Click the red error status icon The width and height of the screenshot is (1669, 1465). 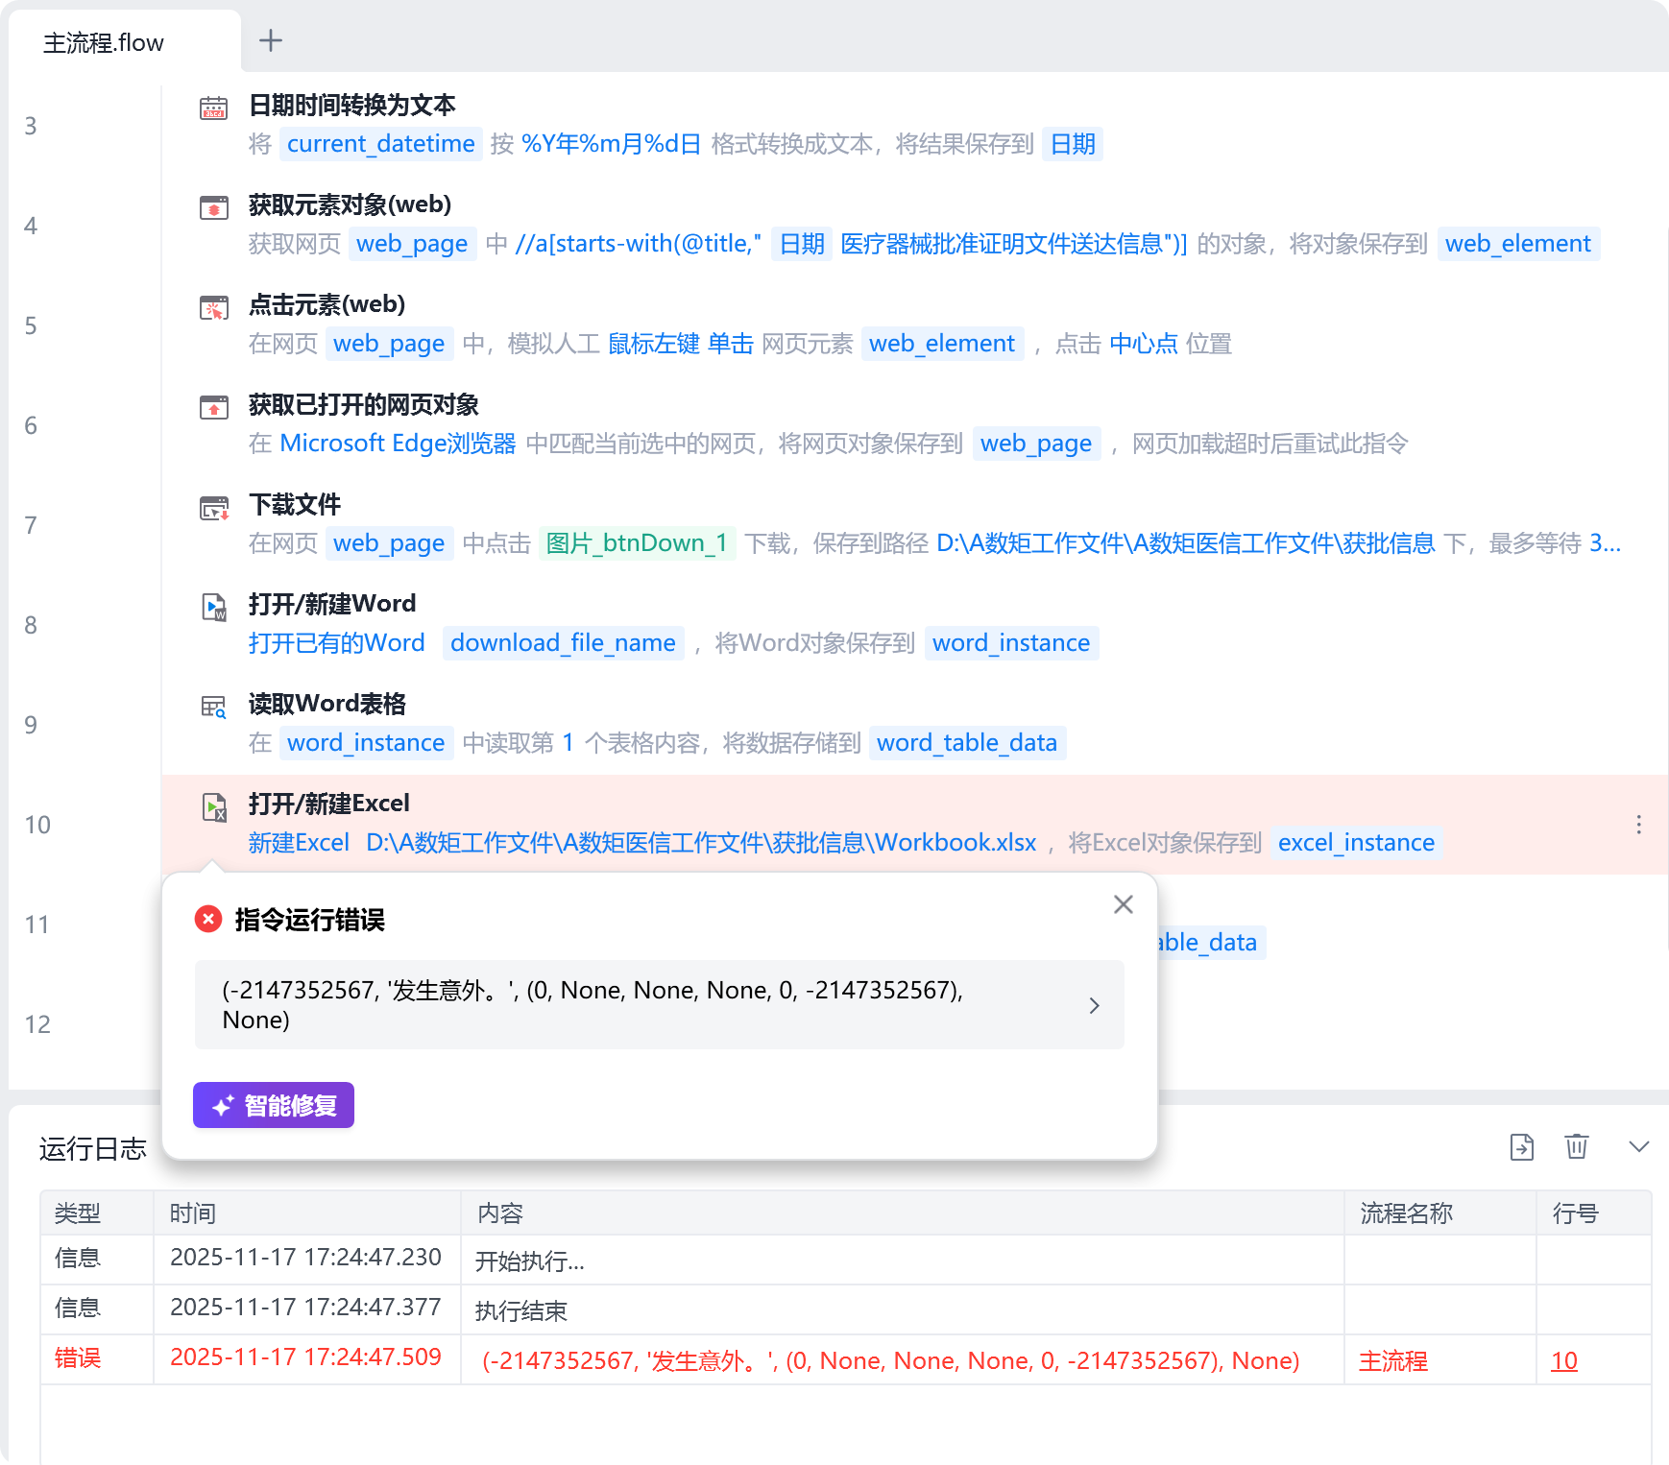click(x=208, y=919)
